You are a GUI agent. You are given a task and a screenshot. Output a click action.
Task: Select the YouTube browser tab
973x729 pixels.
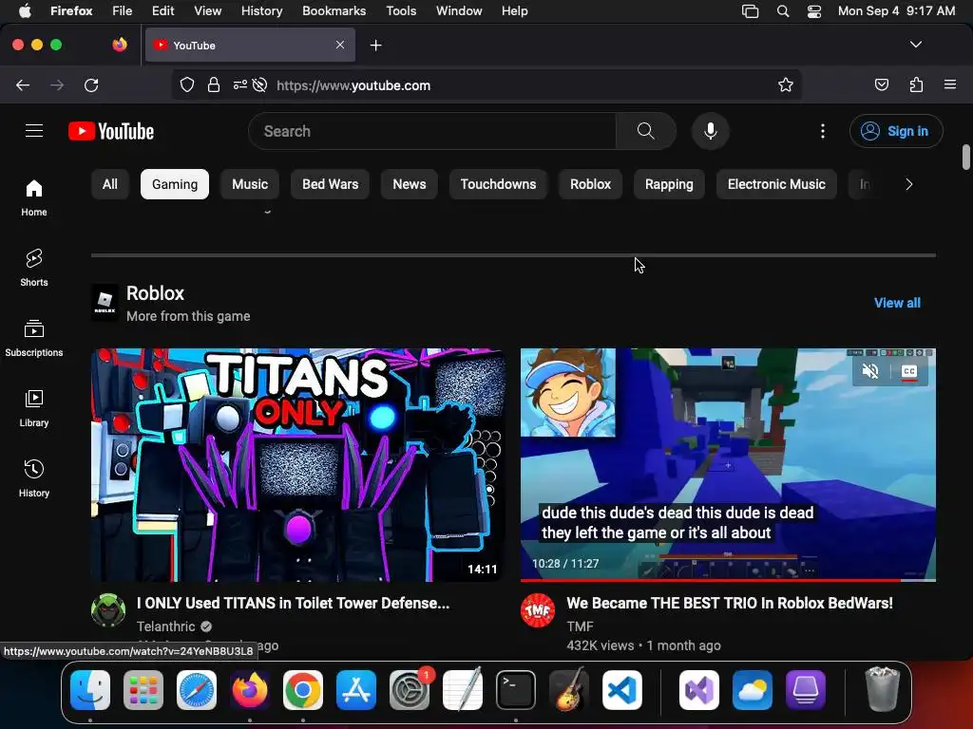tap(250, 46)
